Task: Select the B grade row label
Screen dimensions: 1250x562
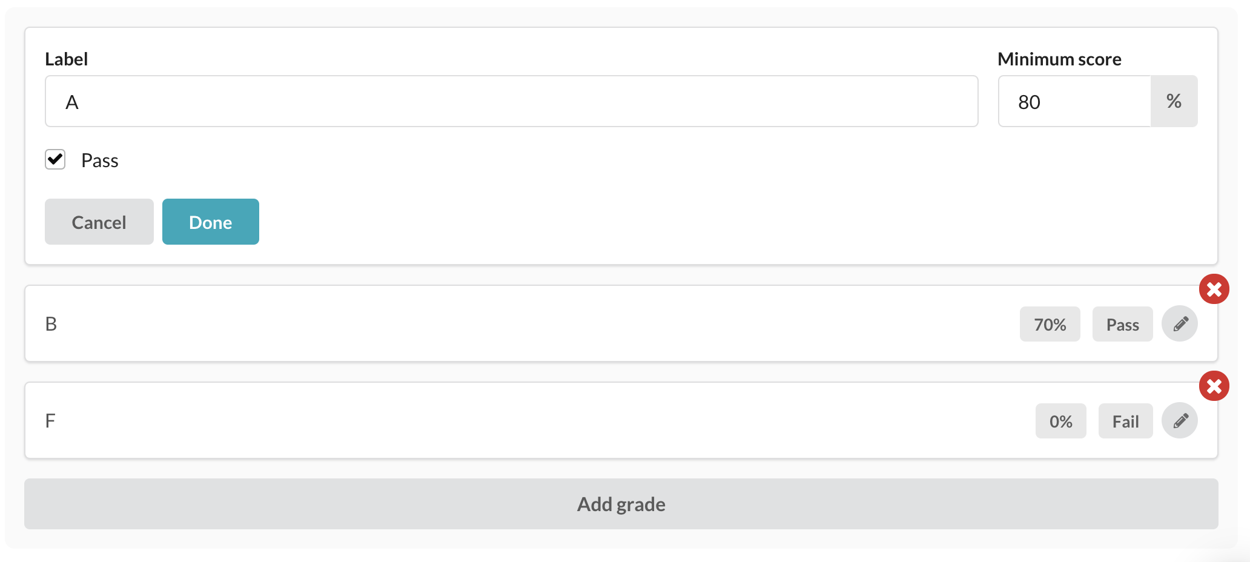Action: [51, 324]
